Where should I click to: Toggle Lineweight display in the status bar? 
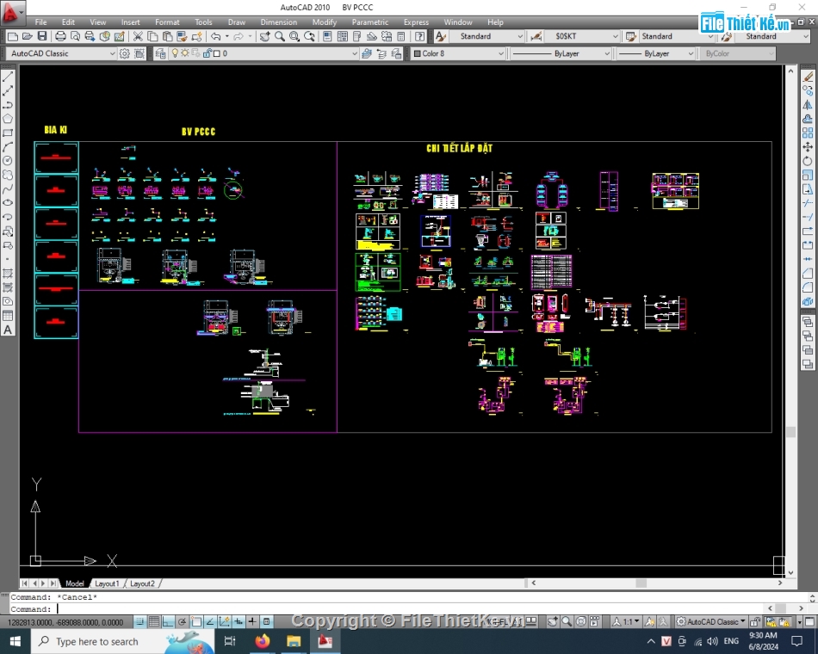tap(252, 621)
